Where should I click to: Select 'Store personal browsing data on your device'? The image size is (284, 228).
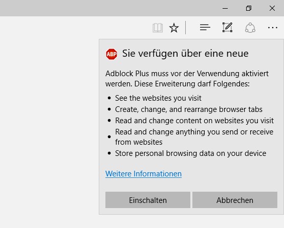(x=190, y=153)
